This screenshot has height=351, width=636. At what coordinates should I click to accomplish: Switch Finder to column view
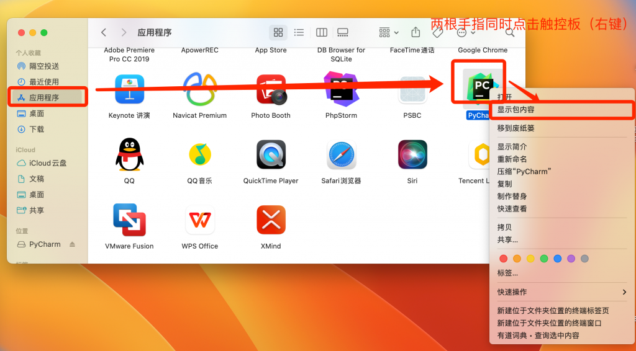click(322, 32)
